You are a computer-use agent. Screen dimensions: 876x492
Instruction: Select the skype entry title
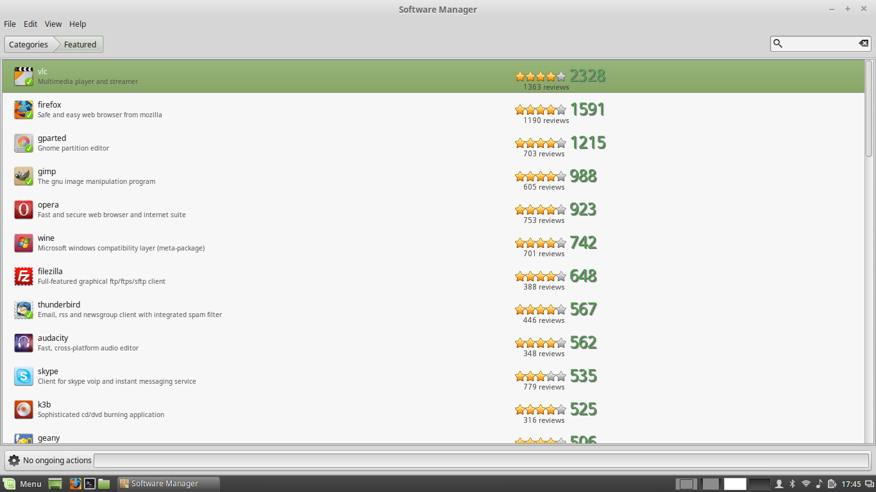48,371
